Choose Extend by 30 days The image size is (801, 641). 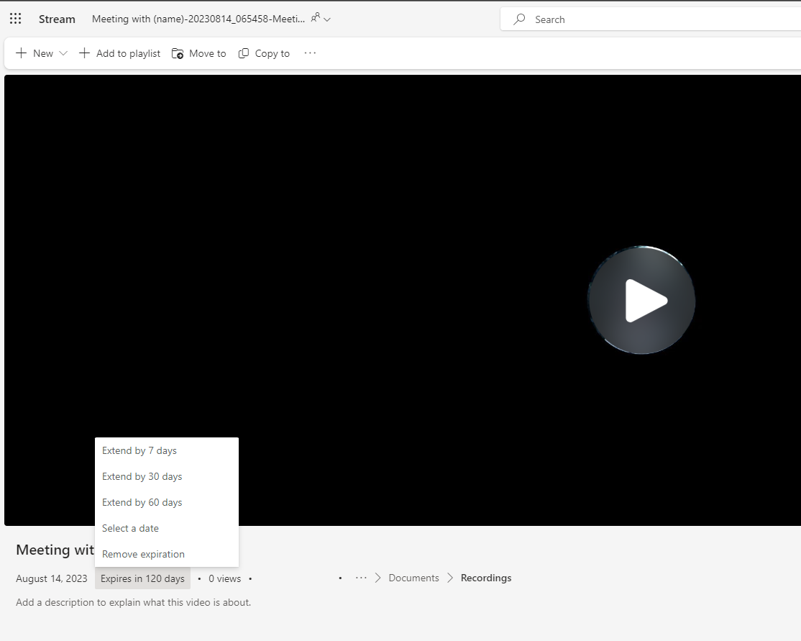167,476
